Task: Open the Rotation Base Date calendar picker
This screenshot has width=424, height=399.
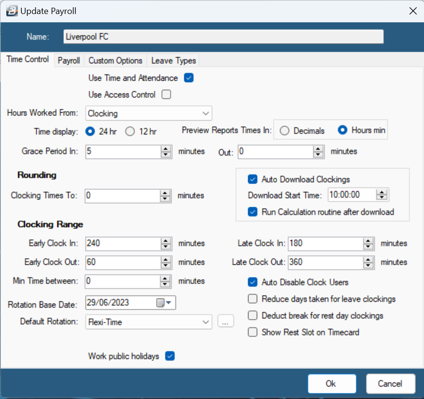Action: 164,302
